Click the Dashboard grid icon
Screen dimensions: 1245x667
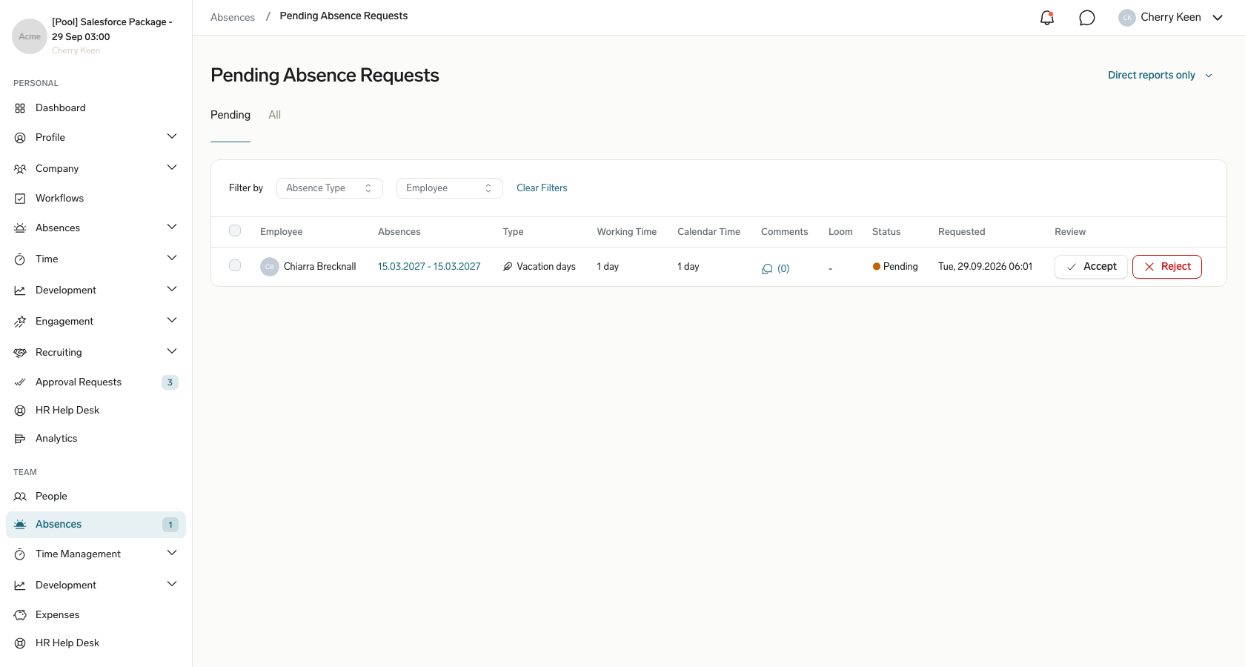tap(20, 108)
